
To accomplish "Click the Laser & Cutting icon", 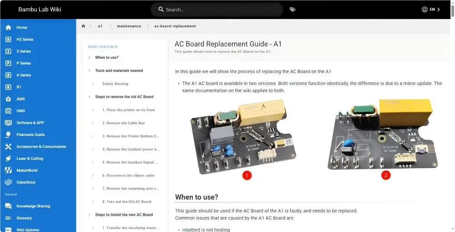I will click(x=8, y=158).
